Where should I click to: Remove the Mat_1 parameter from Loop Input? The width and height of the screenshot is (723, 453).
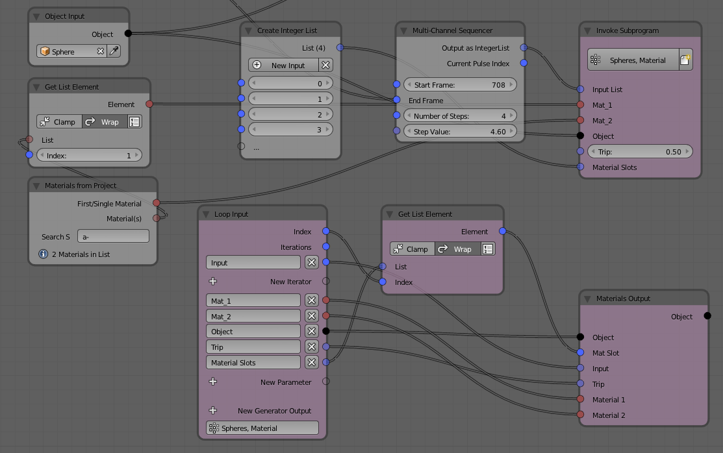tap(312, 300)
